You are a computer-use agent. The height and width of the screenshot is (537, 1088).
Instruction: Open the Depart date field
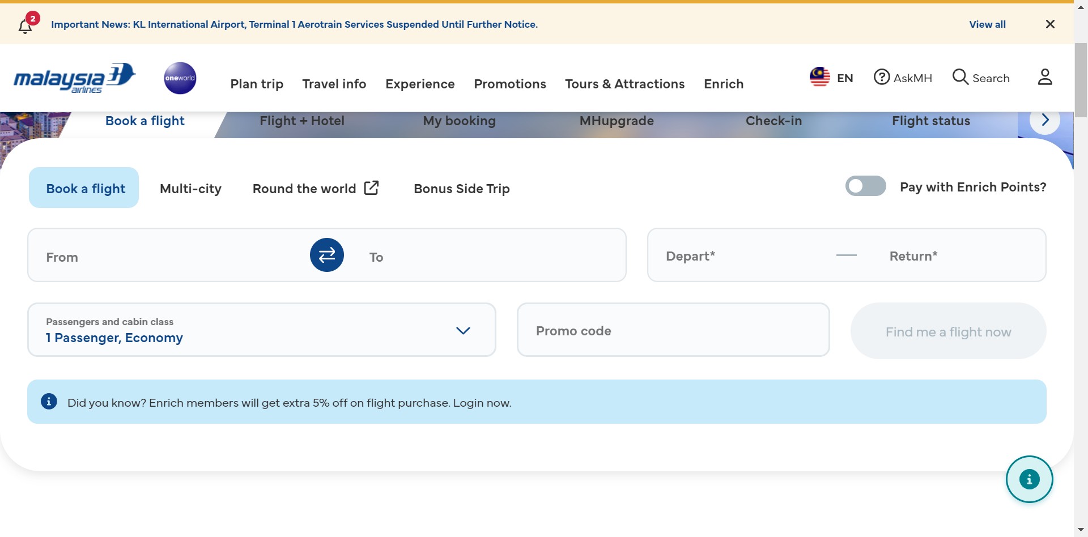(x=737, y=256)
